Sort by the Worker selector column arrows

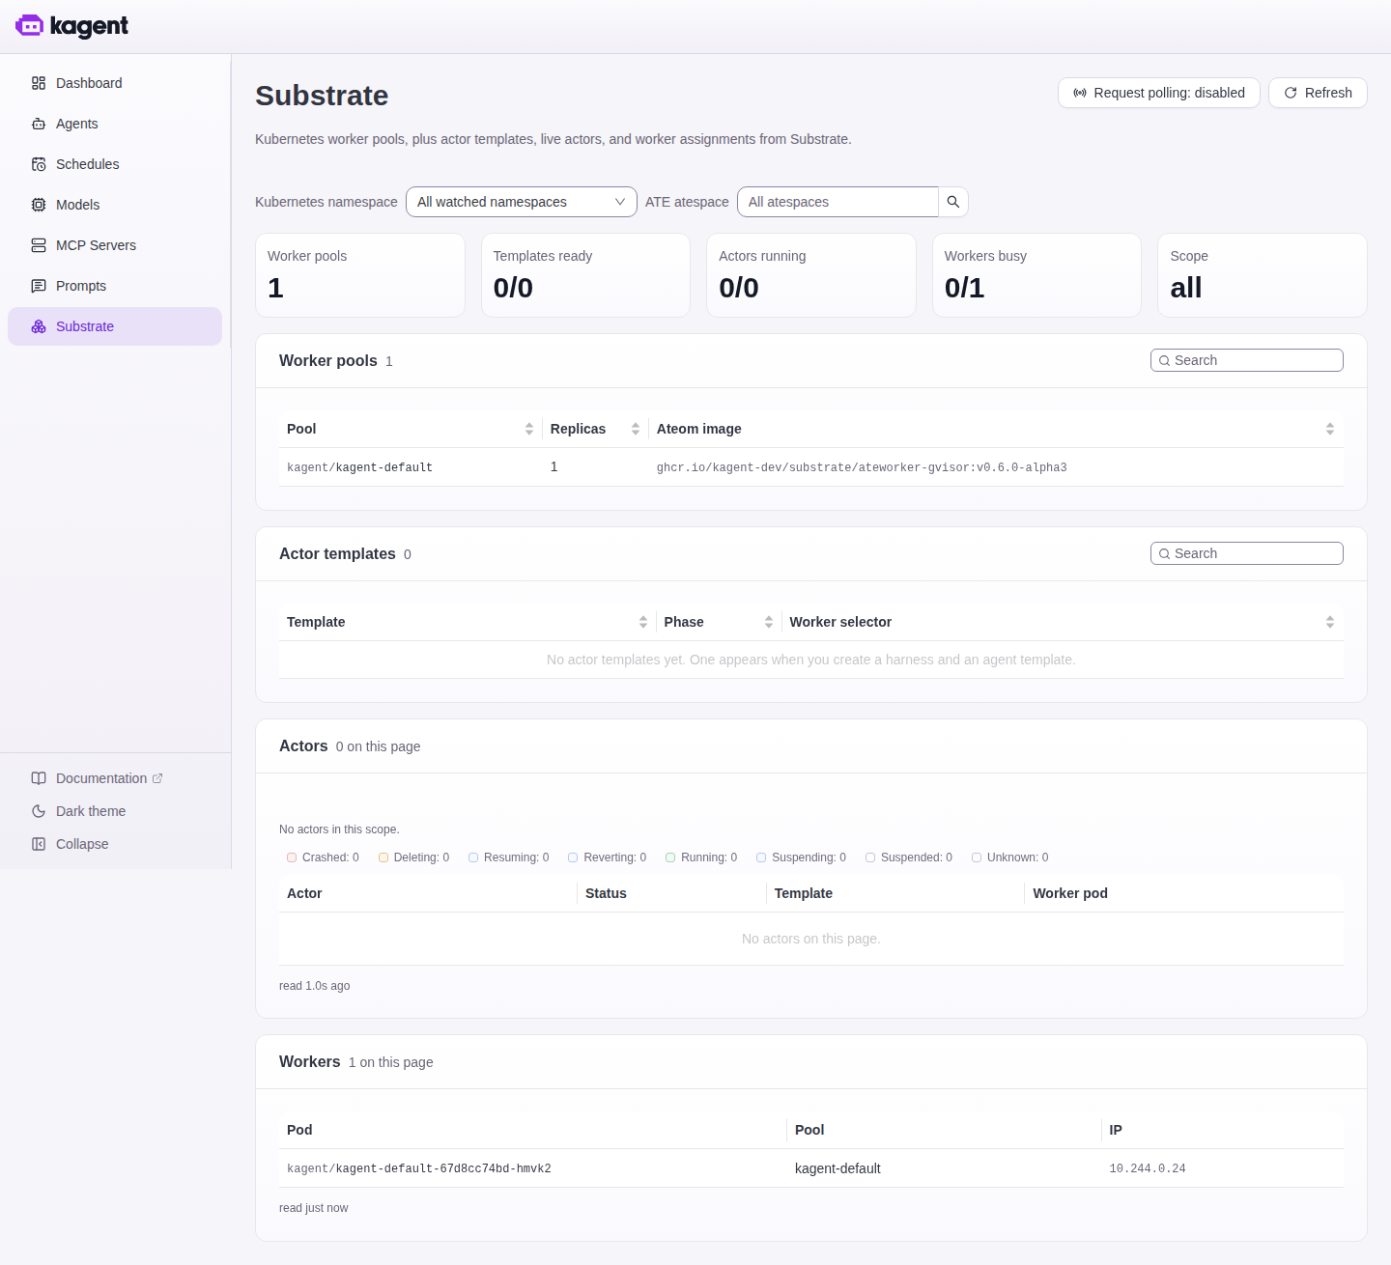click(x=1330, y=622)
